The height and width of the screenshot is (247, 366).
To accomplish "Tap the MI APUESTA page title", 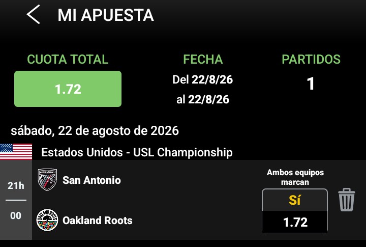I will [106, 15].
